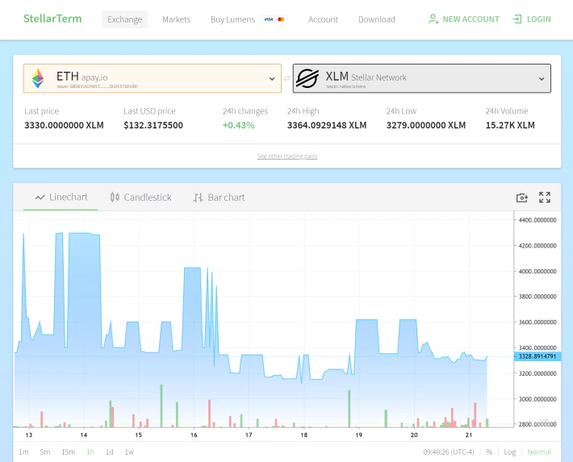This screenshot has height=462, width=573.
Task: Select the 1h timeframe
Action: click(90, 452)
